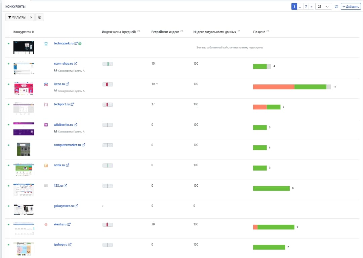Image resolution: width=363 pixels, height=258 pixels.
Task: Open the ФИЛЬТРЫ filter panel
Action: (17, 17)
